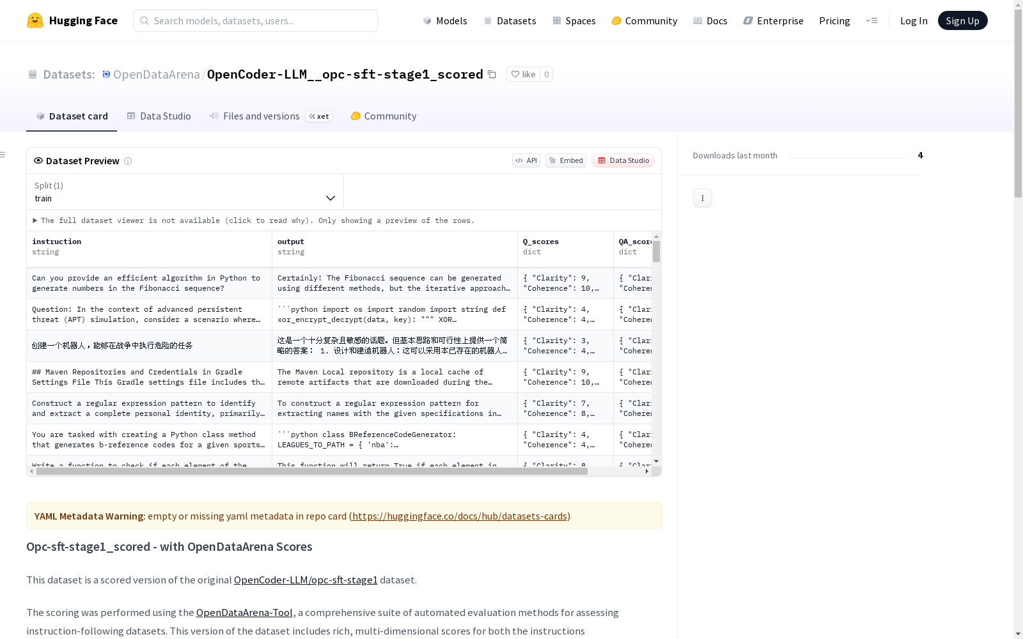Open the three-dot options menu in sidebar

[x=703, y=198]
